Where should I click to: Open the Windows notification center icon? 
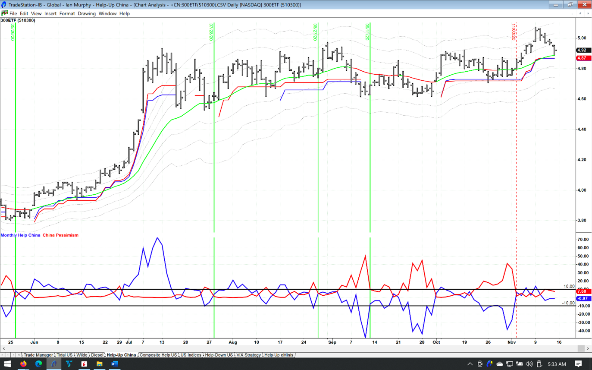pos(578,364)
